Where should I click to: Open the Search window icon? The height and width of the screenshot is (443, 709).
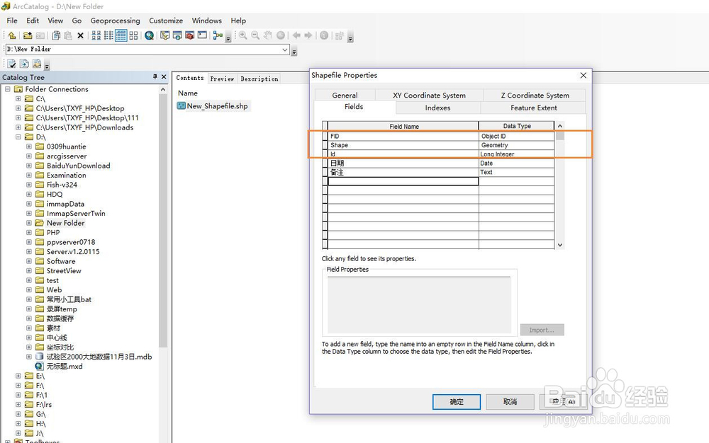(x=177, y=35)
